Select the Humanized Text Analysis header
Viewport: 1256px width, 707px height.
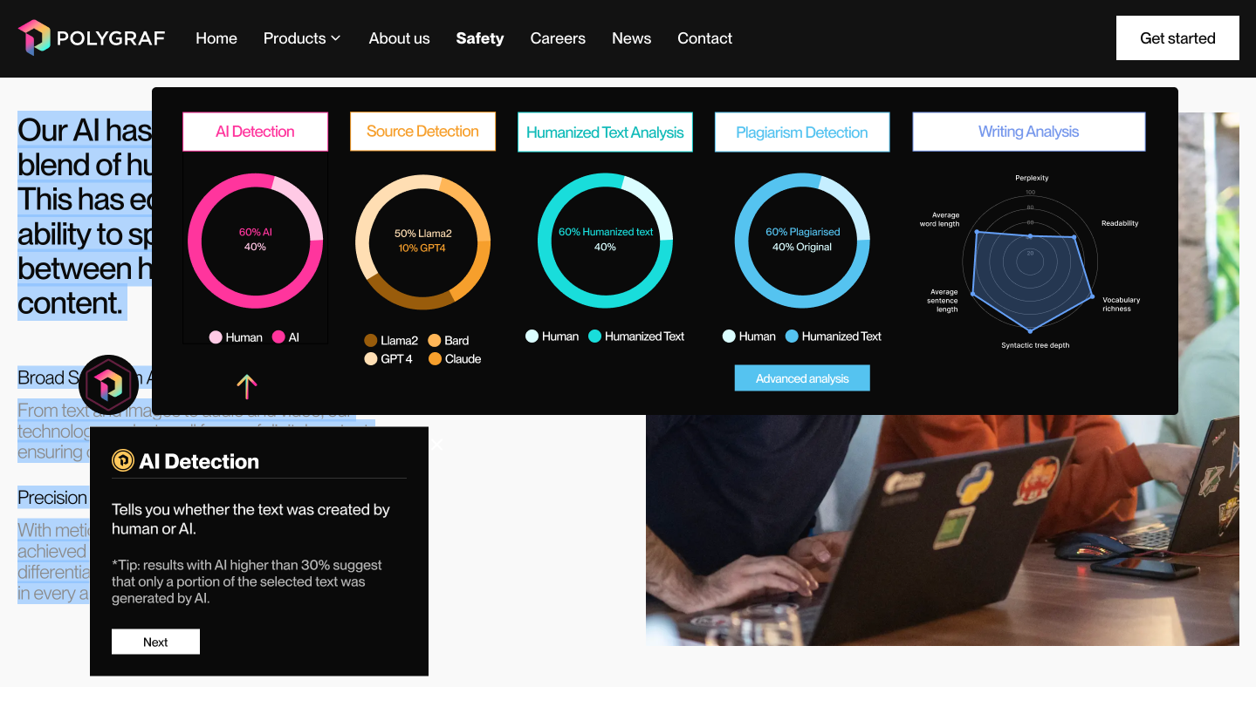coord(605,133)
